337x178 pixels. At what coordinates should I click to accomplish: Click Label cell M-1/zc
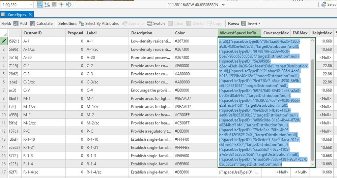coord(107,107)
